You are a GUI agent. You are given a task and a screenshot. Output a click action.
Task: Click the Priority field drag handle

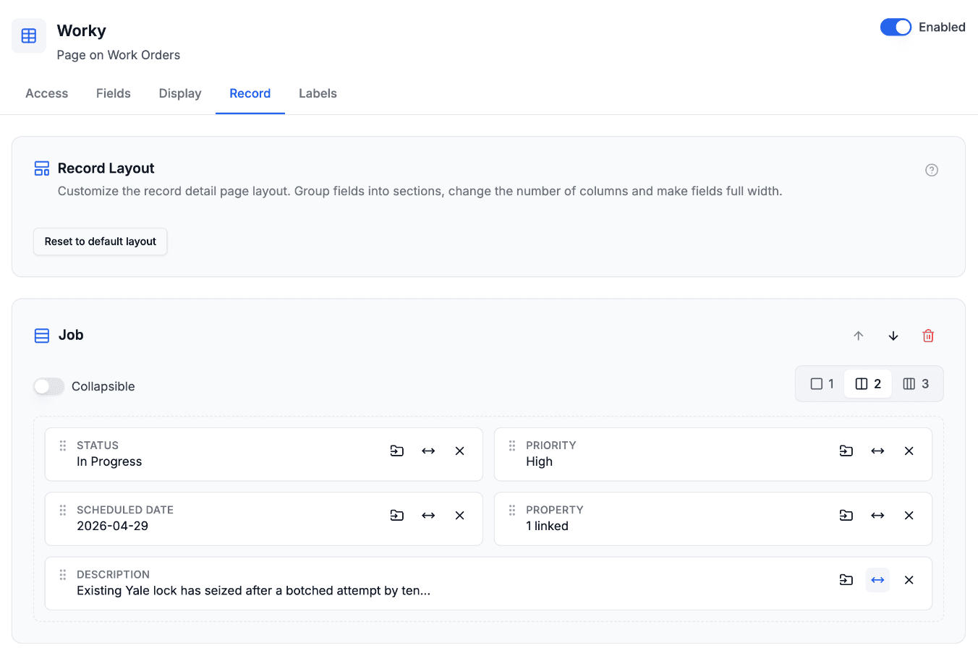click(512, 445)
